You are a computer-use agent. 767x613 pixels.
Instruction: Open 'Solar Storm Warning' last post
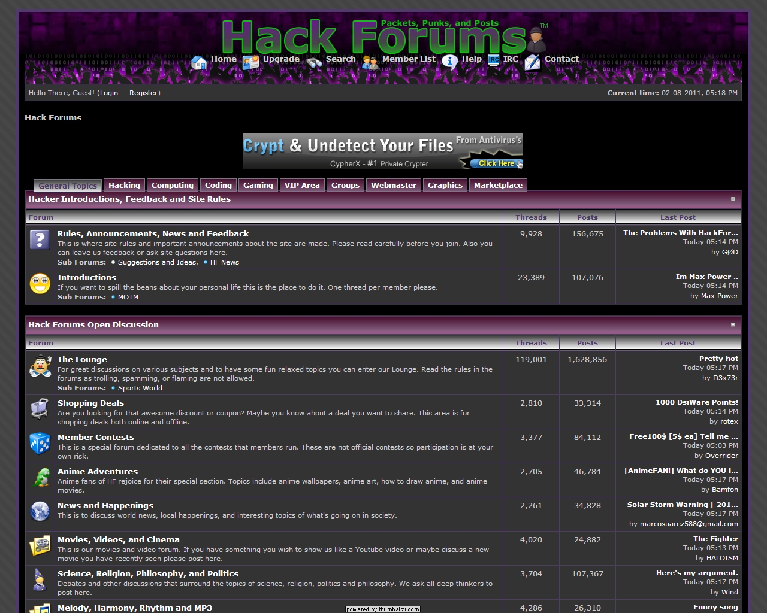pos(683,505)
